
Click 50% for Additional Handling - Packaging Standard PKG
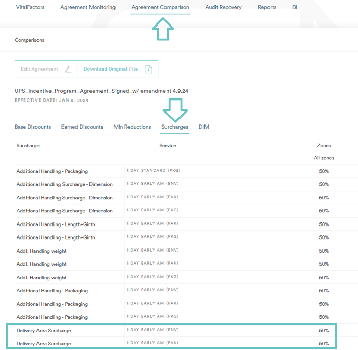click(x=324, y=171)
